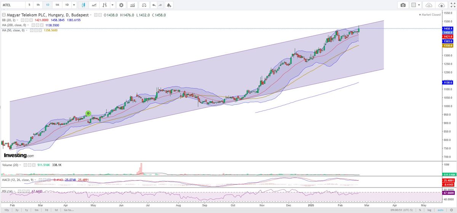Toggle the auto scale button
This screenshot has width=457, height=213.
[441, 210]
